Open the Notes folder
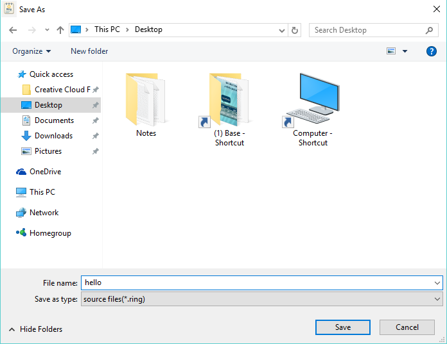This screenshot has height=344, width=447. click(x=146, y=102)
